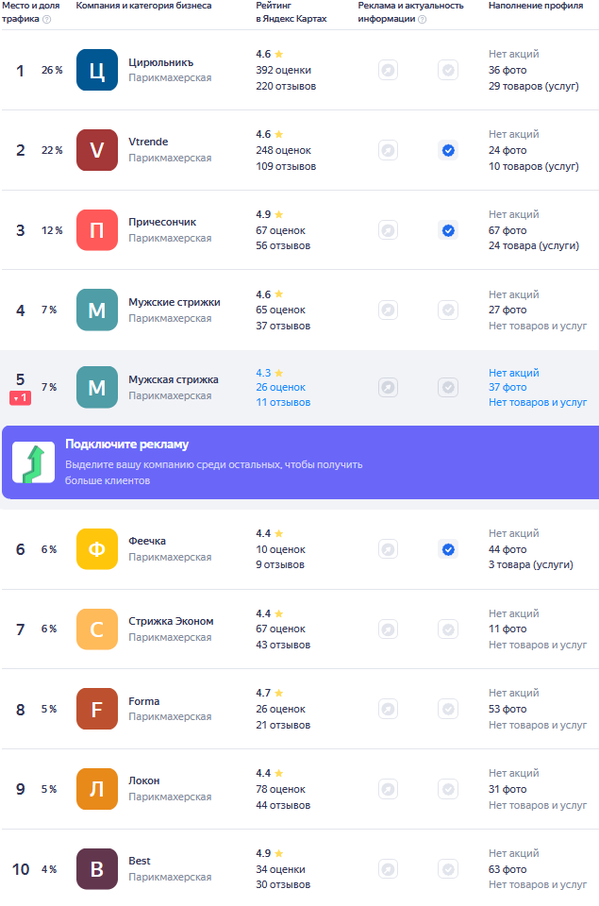This screenshot has width=599, height=906.
Task: Click the 26 % traffic share value
Action: [x=52, y=70]
